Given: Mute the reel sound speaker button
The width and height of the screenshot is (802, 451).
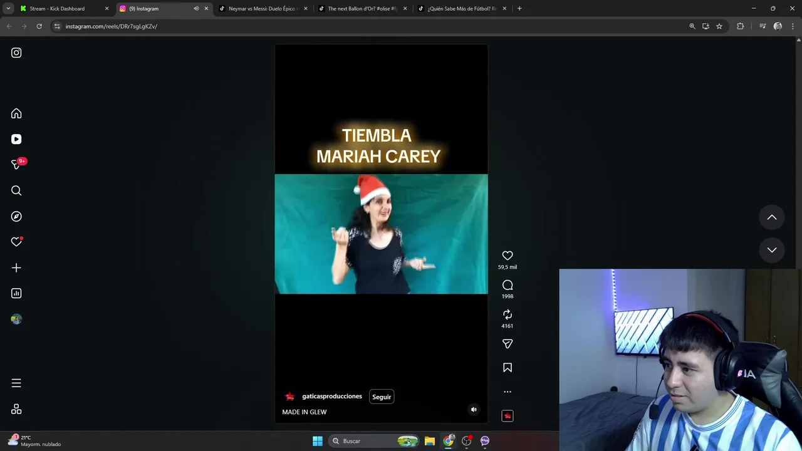Looking at the screenshot, I should tap(474, 410).
